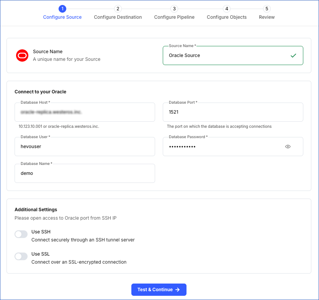
Task: Focus the Database Name field with demo
Action: click(85, 173)
